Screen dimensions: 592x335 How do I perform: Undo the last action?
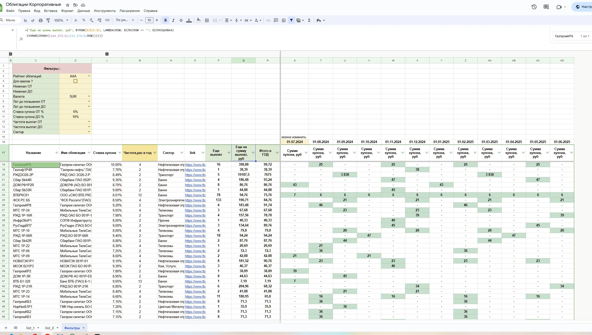(x=25, y=20)
